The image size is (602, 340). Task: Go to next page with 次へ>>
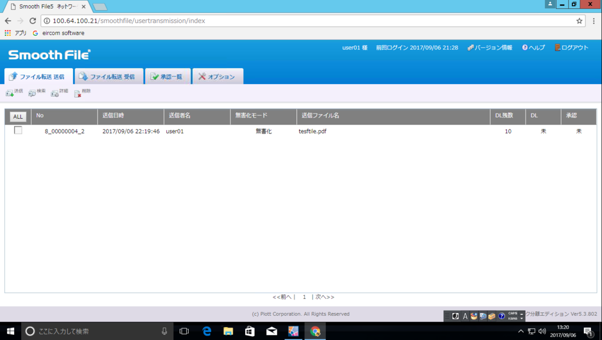[325, 297]
